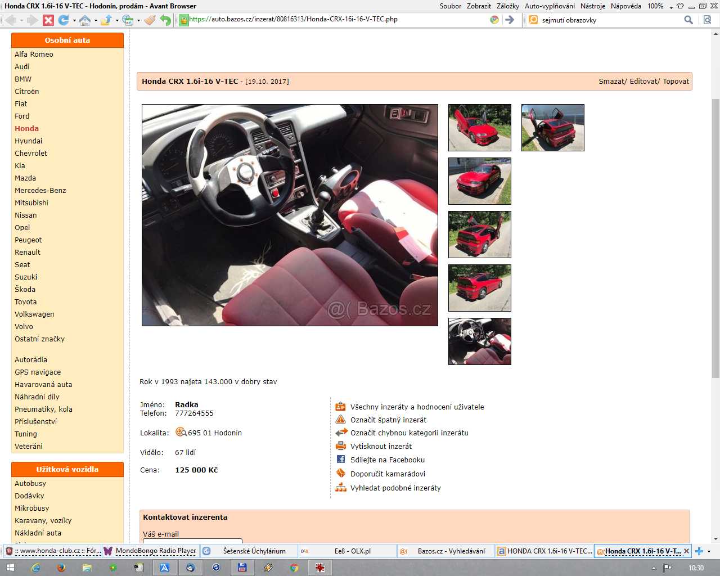Click the Facebook share icon

click(x=341, y=460)
